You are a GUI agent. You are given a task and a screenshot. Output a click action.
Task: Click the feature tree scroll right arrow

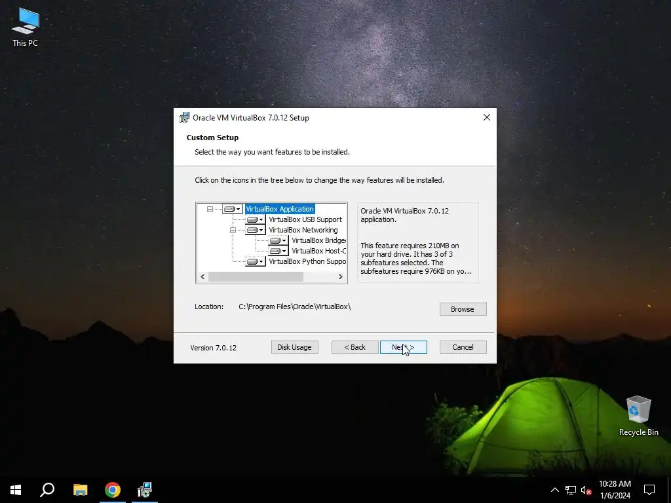click(341, 277)
